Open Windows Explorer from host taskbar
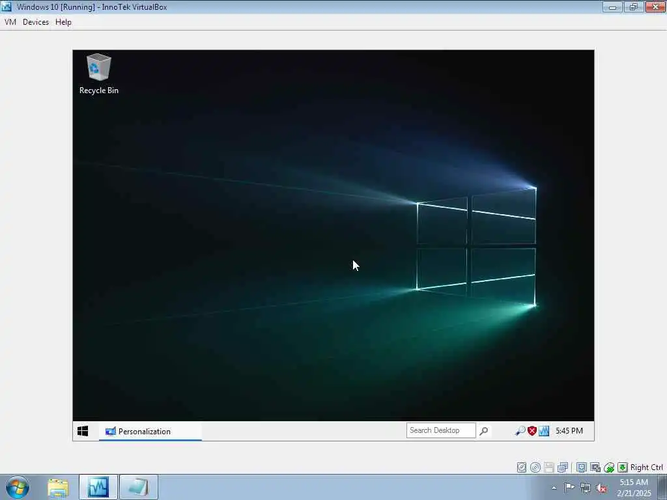 58,487
